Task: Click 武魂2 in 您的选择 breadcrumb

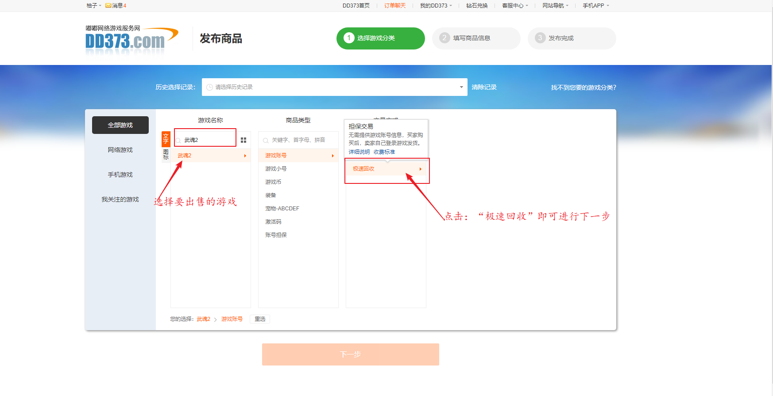Action: click(x=204, y=319)
